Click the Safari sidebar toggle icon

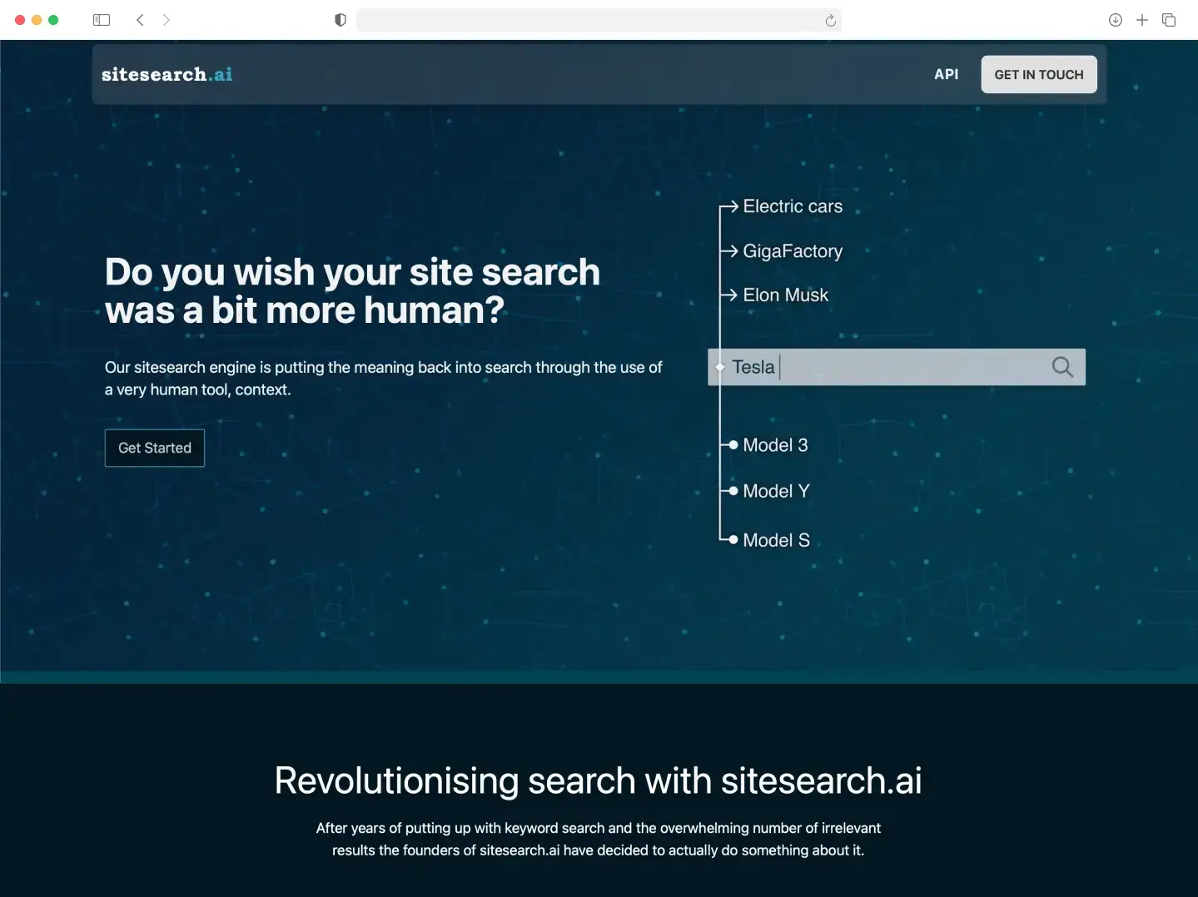102,20
